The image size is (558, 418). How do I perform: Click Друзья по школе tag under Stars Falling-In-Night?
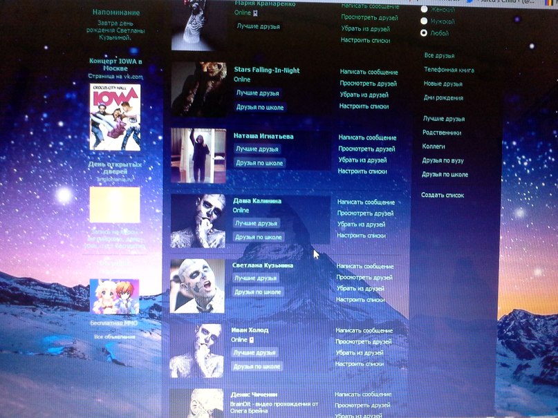coord(260,107)
